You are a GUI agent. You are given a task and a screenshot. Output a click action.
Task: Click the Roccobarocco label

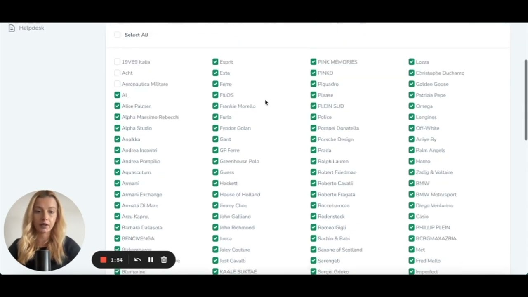(334, 205)
